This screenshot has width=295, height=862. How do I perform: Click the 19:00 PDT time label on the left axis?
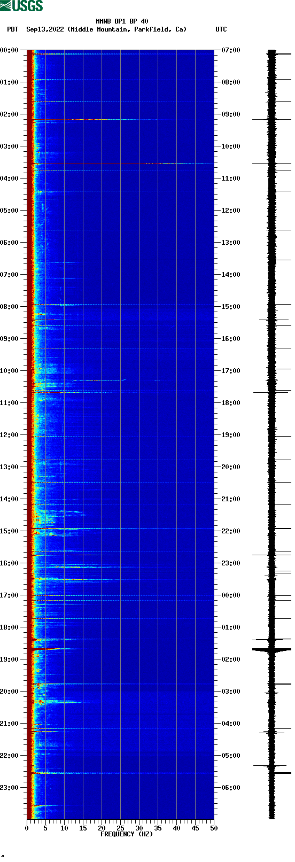pos(10,659)
